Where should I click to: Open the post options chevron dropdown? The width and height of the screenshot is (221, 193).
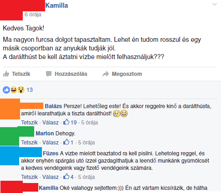pos(215,4)
